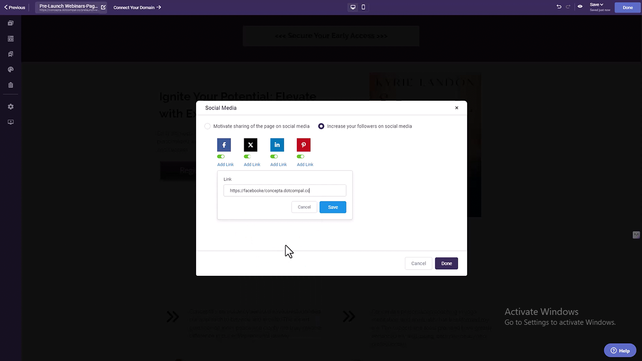
Task: Click into the Link URL field
Action: coord(285,191)
